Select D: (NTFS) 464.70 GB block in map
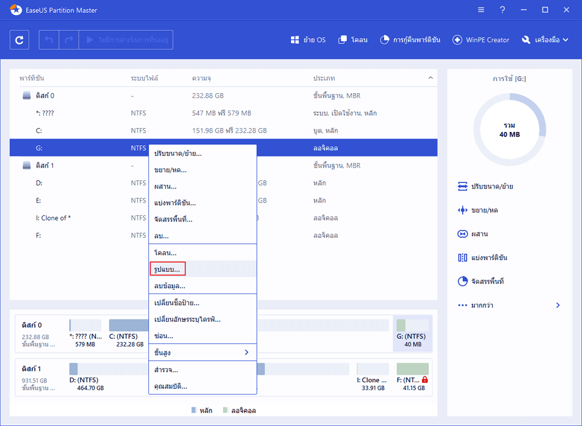The height and width of the screenshot is (426, 582). pyautogui.click(x=108, y=377)
